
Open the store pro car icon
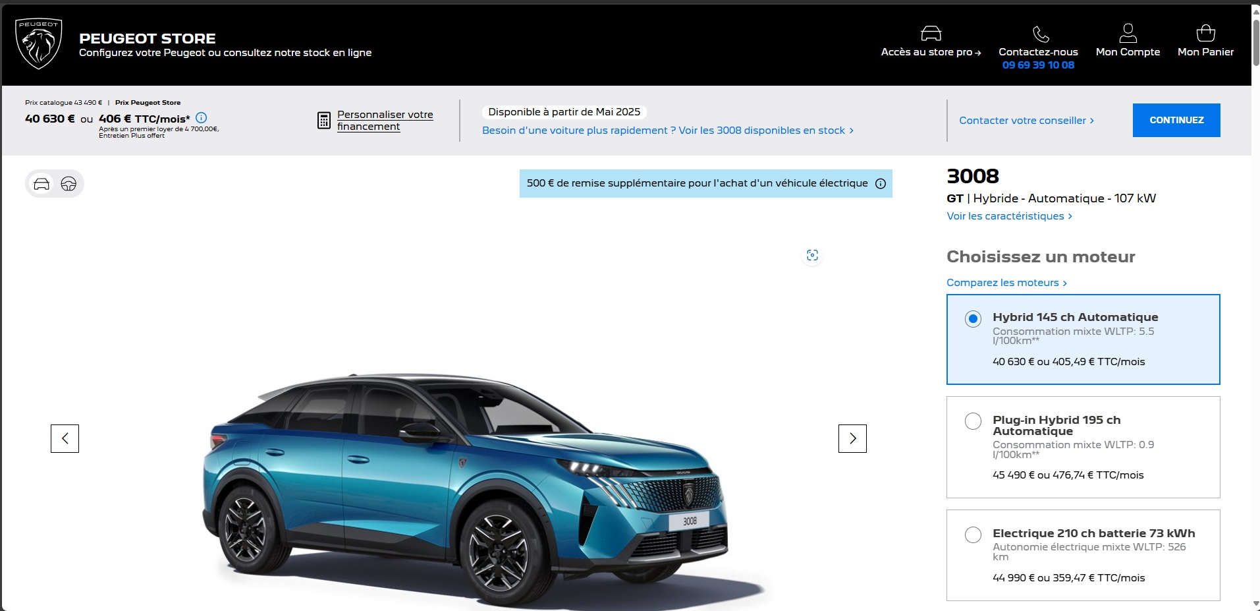(931, 33)
